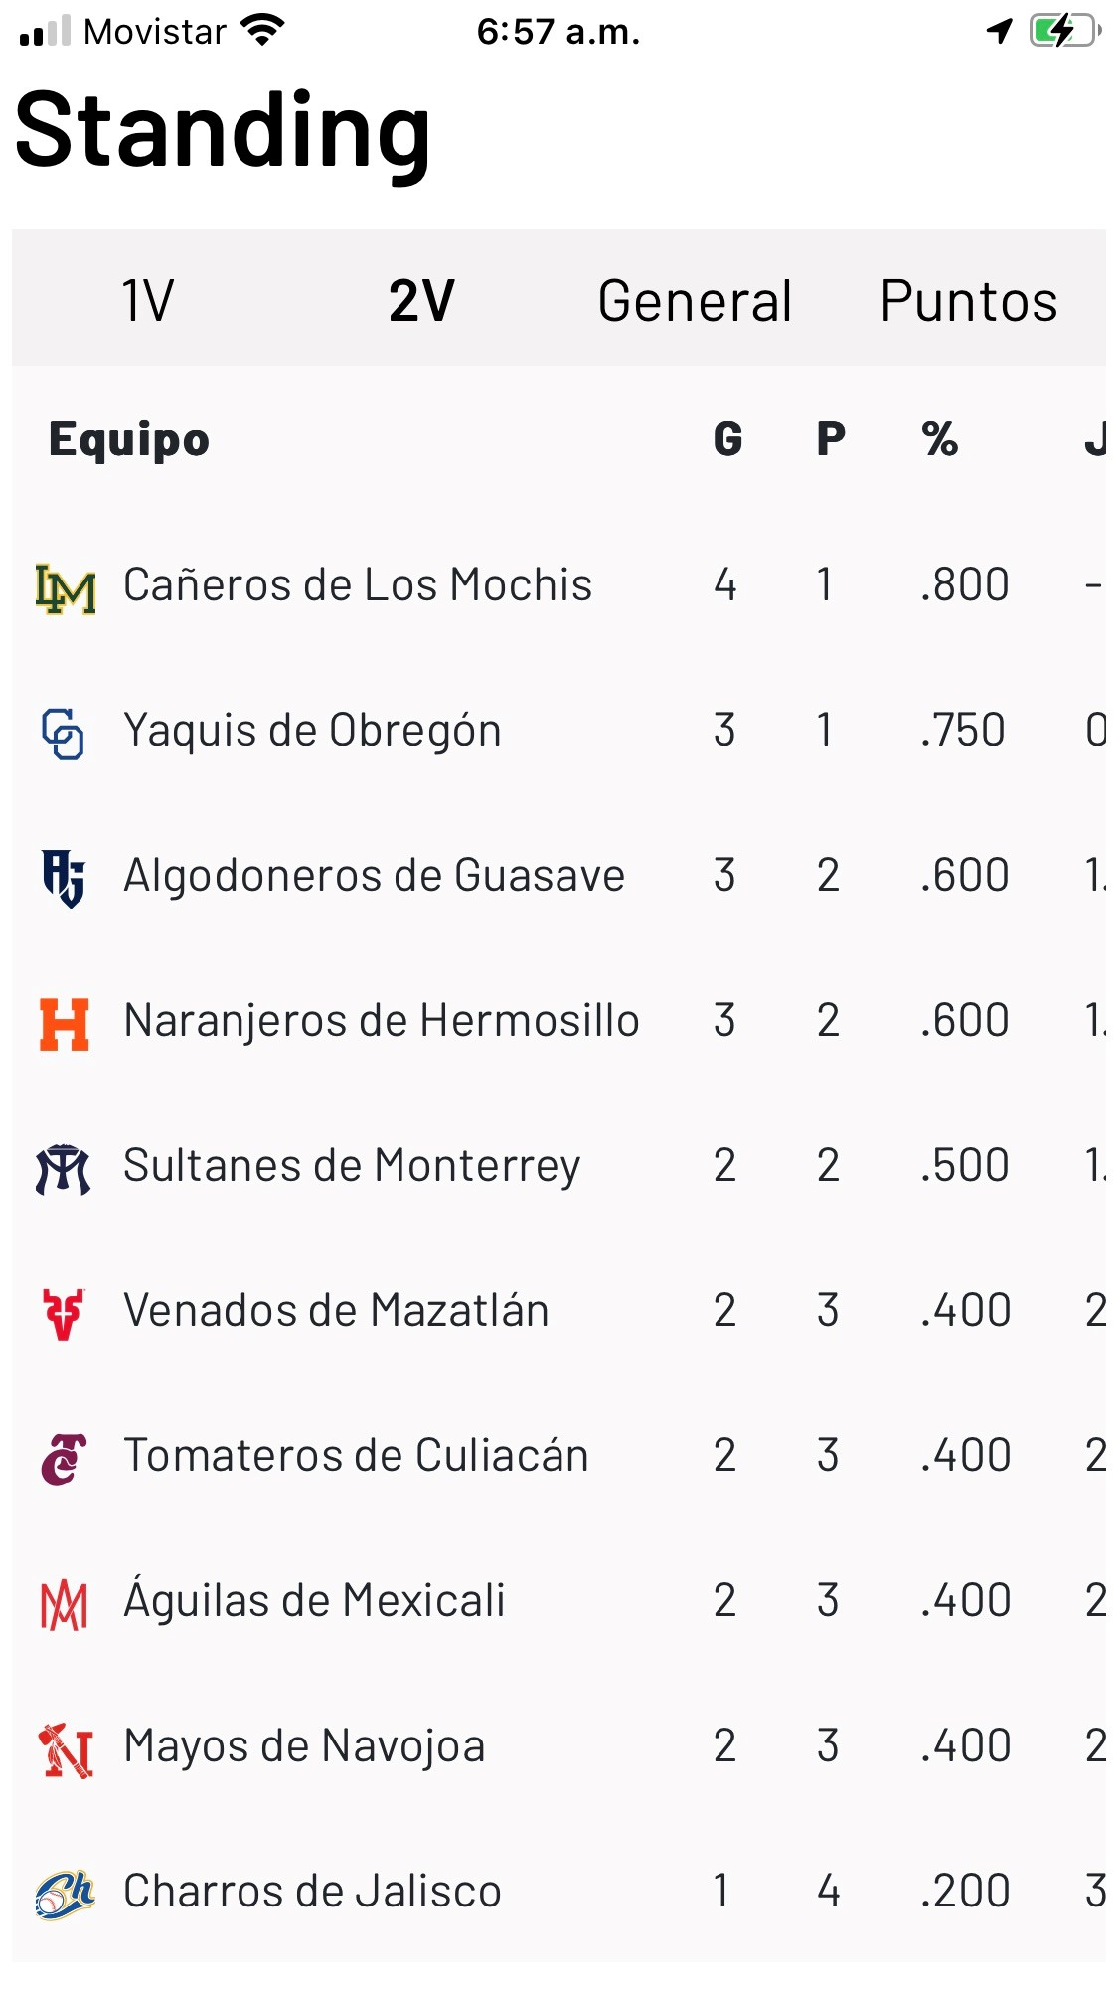This screenshot has width=1118, height=1989.
Task: Tap the battery charging status icon
Action: pyautogui.click(x=1064, y=31)
